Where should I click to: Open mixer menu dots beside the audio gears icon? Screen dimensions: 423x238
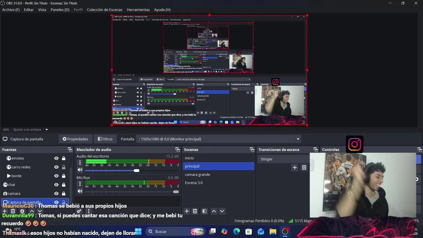pos(88,211)
